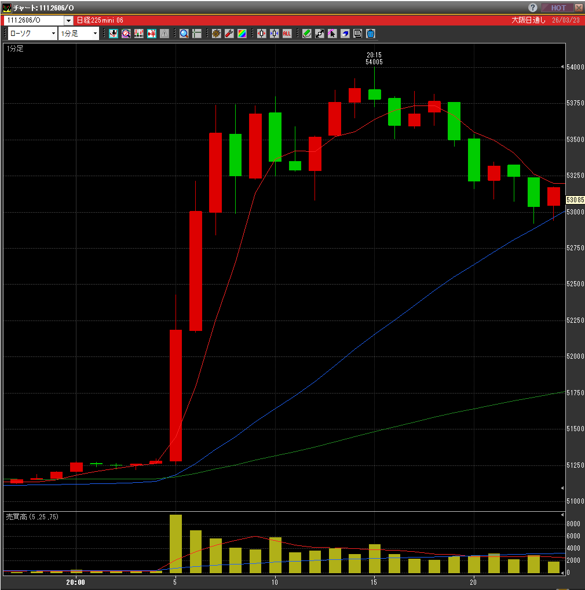Click the symbol code input field 111.2606/O
Screen dimensions: 585x590
pyautogui.click(x=34, y=20)
